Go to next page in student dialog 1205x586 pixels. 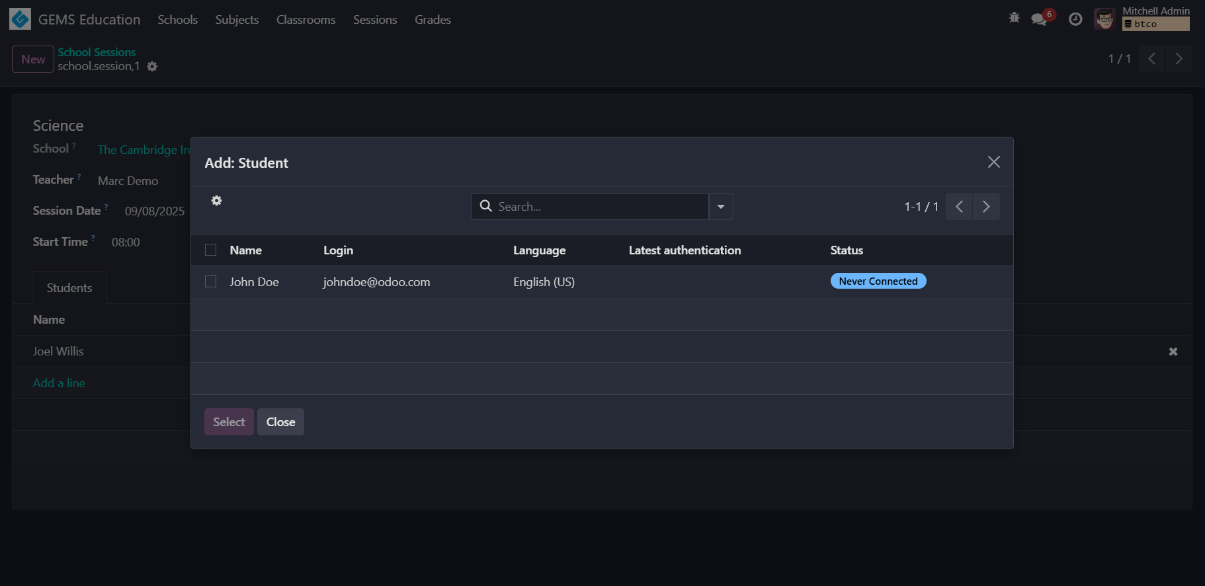(986, 207)
